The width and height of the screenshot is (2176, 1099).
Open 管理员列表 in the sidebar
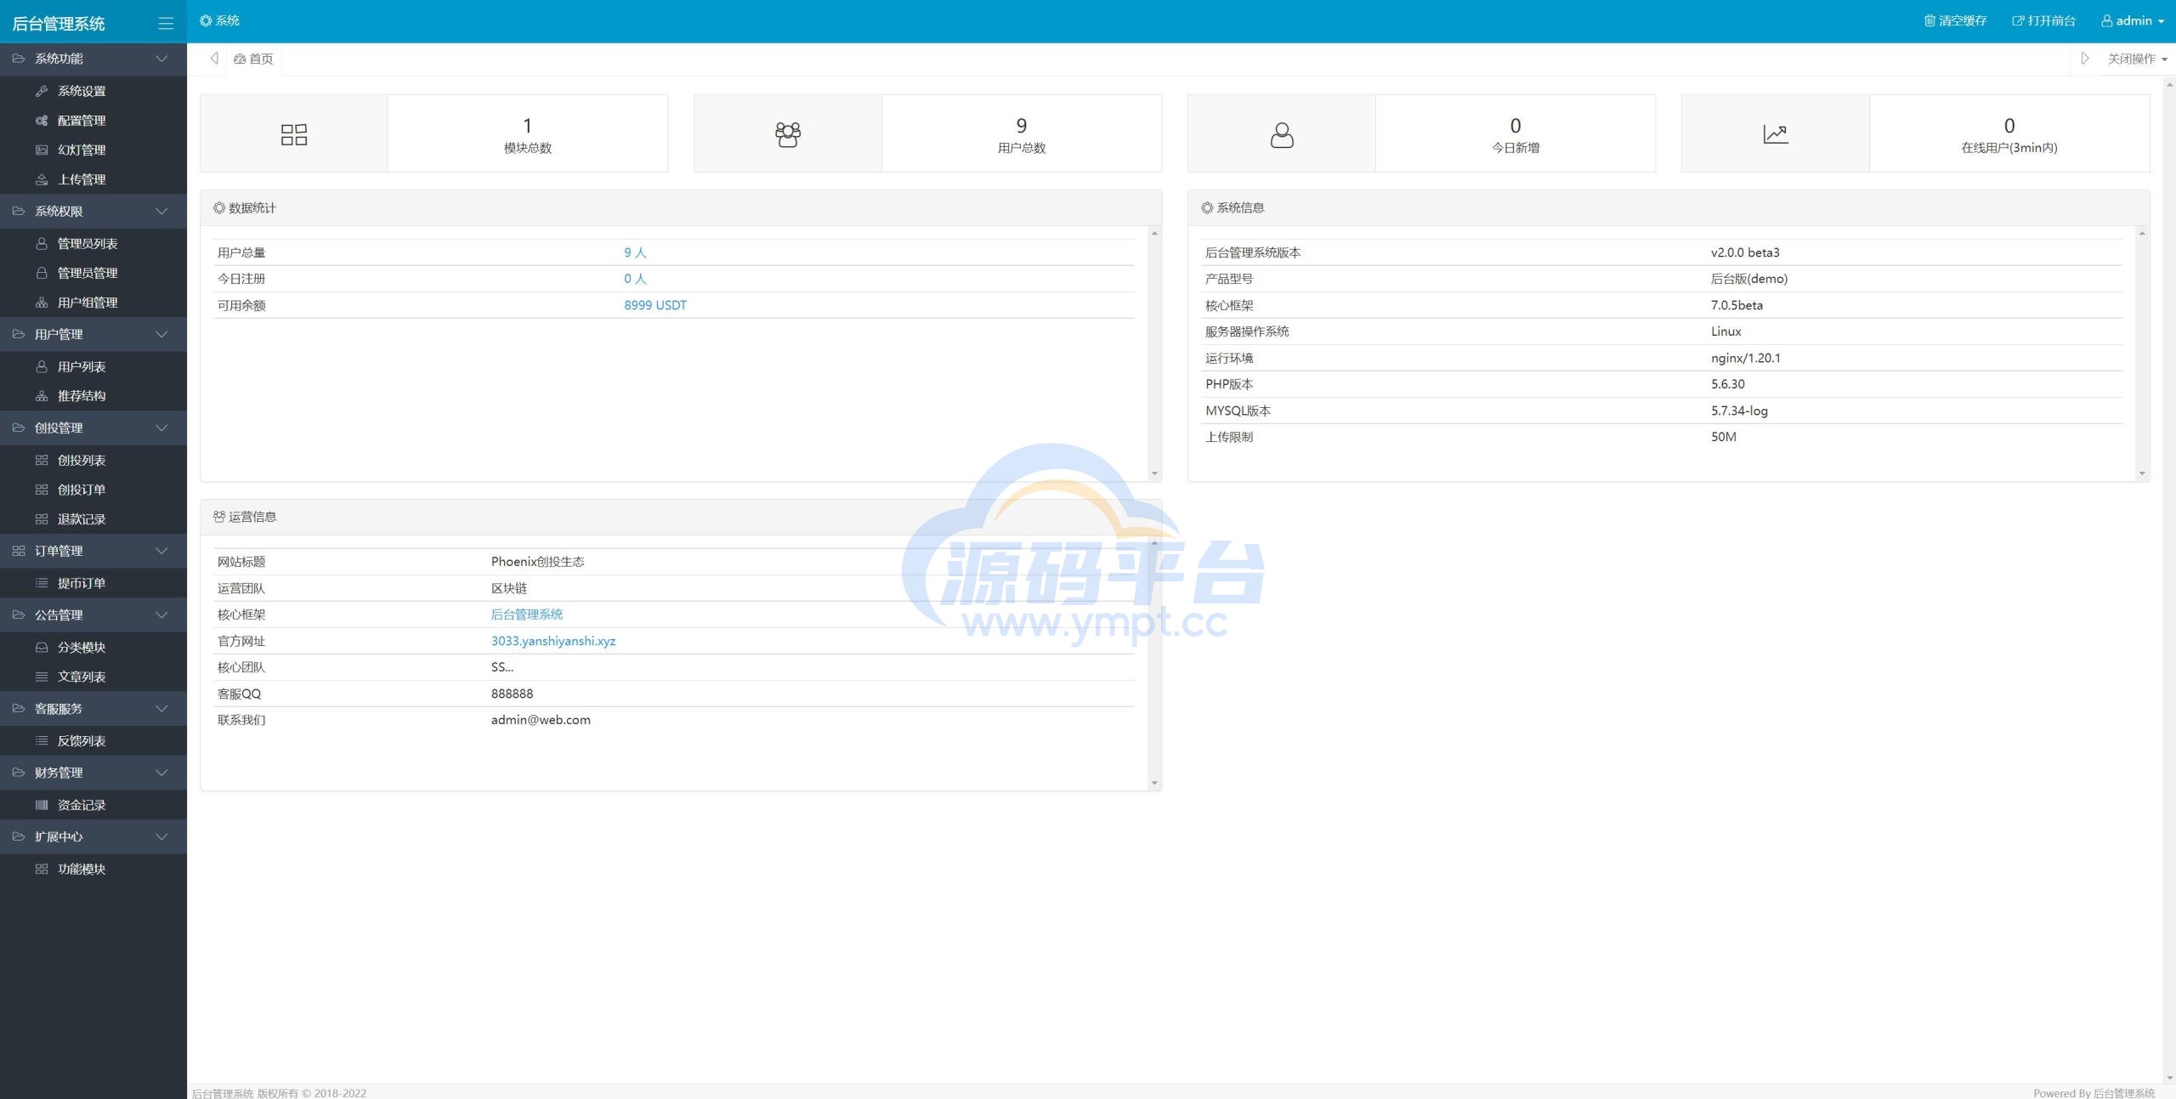(87, 243)
